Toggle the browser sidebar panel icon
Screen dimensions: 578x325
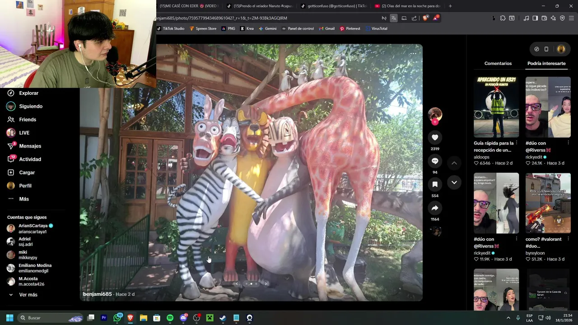click(535, 18)
